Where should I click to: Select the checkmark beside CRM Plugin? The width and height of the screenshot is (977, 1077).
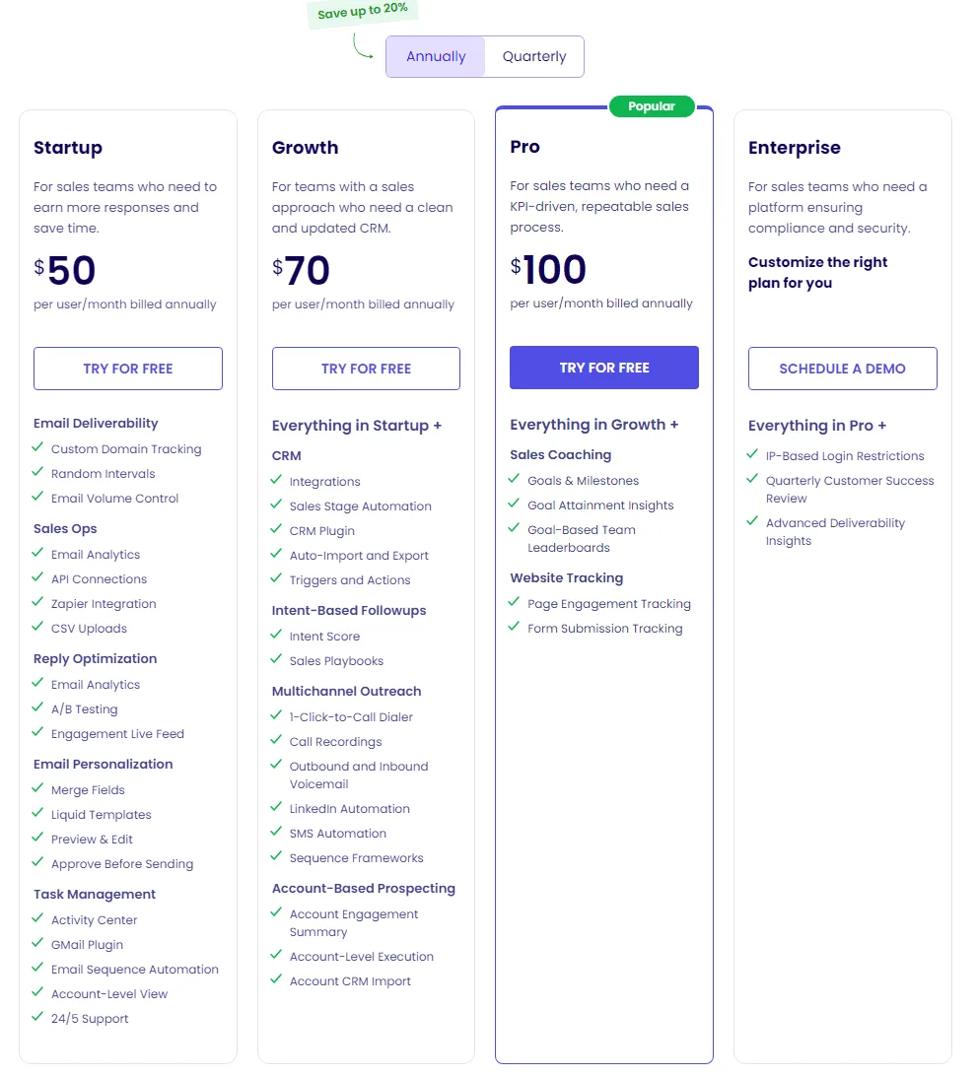pos(276,530)
